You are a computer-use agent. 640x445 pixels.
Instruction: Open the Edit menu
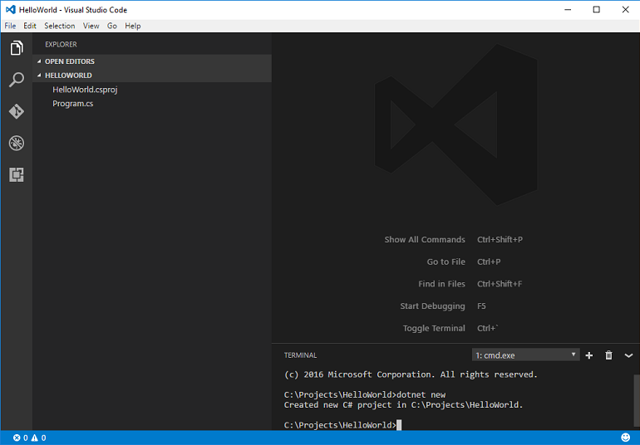point(30,26)
